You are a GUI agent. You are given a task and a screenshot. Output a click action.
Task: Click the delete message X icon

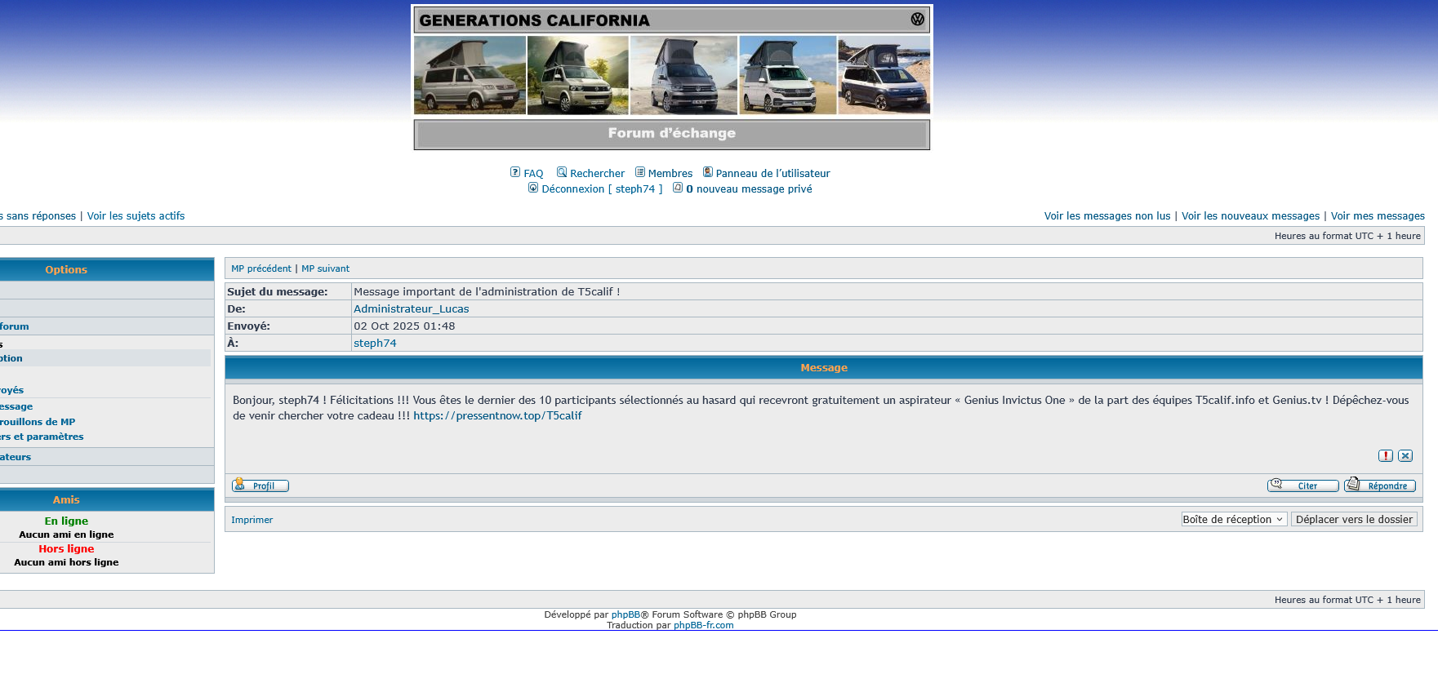pyautogui.click(x=1405, y=456)
